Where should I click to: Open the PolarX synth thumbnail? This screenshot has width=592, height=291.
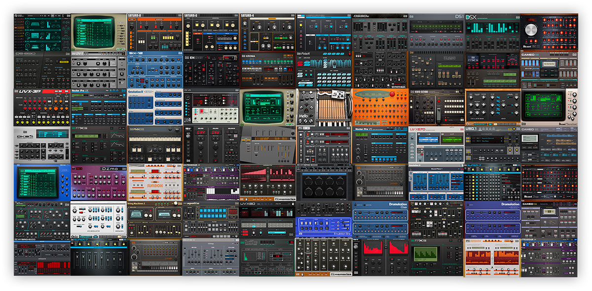tap(324, 69)
